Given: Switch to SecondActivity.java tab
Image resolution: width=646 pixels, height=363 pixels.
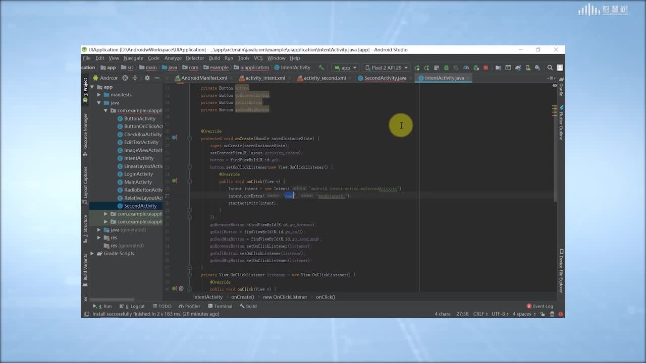Looking at the screenshot, I should click(x=385, y=78).
